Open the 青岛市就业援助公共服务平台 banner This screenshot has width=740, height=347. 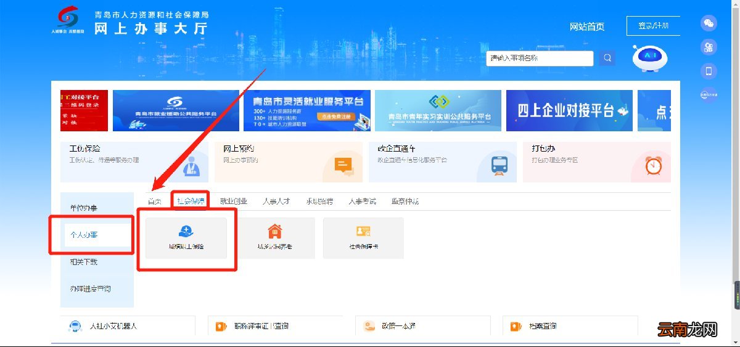pyautogui.click(x=176, y=110)
